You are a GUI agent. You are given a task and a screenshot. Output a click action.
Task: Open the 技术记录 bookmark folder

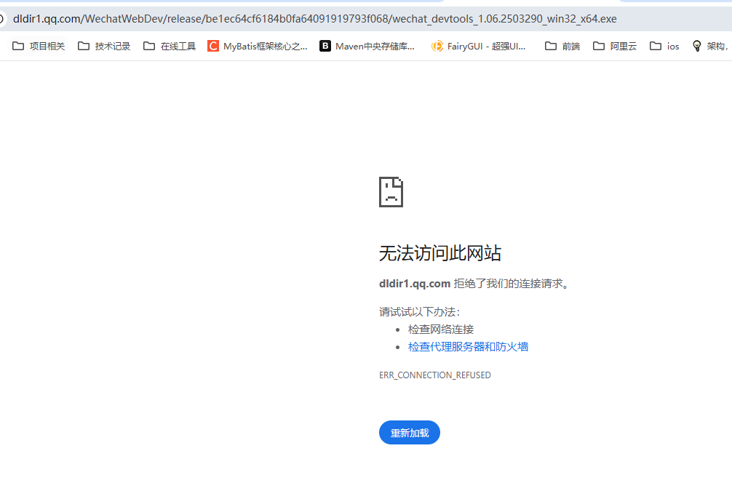click(x=104, y=46)
